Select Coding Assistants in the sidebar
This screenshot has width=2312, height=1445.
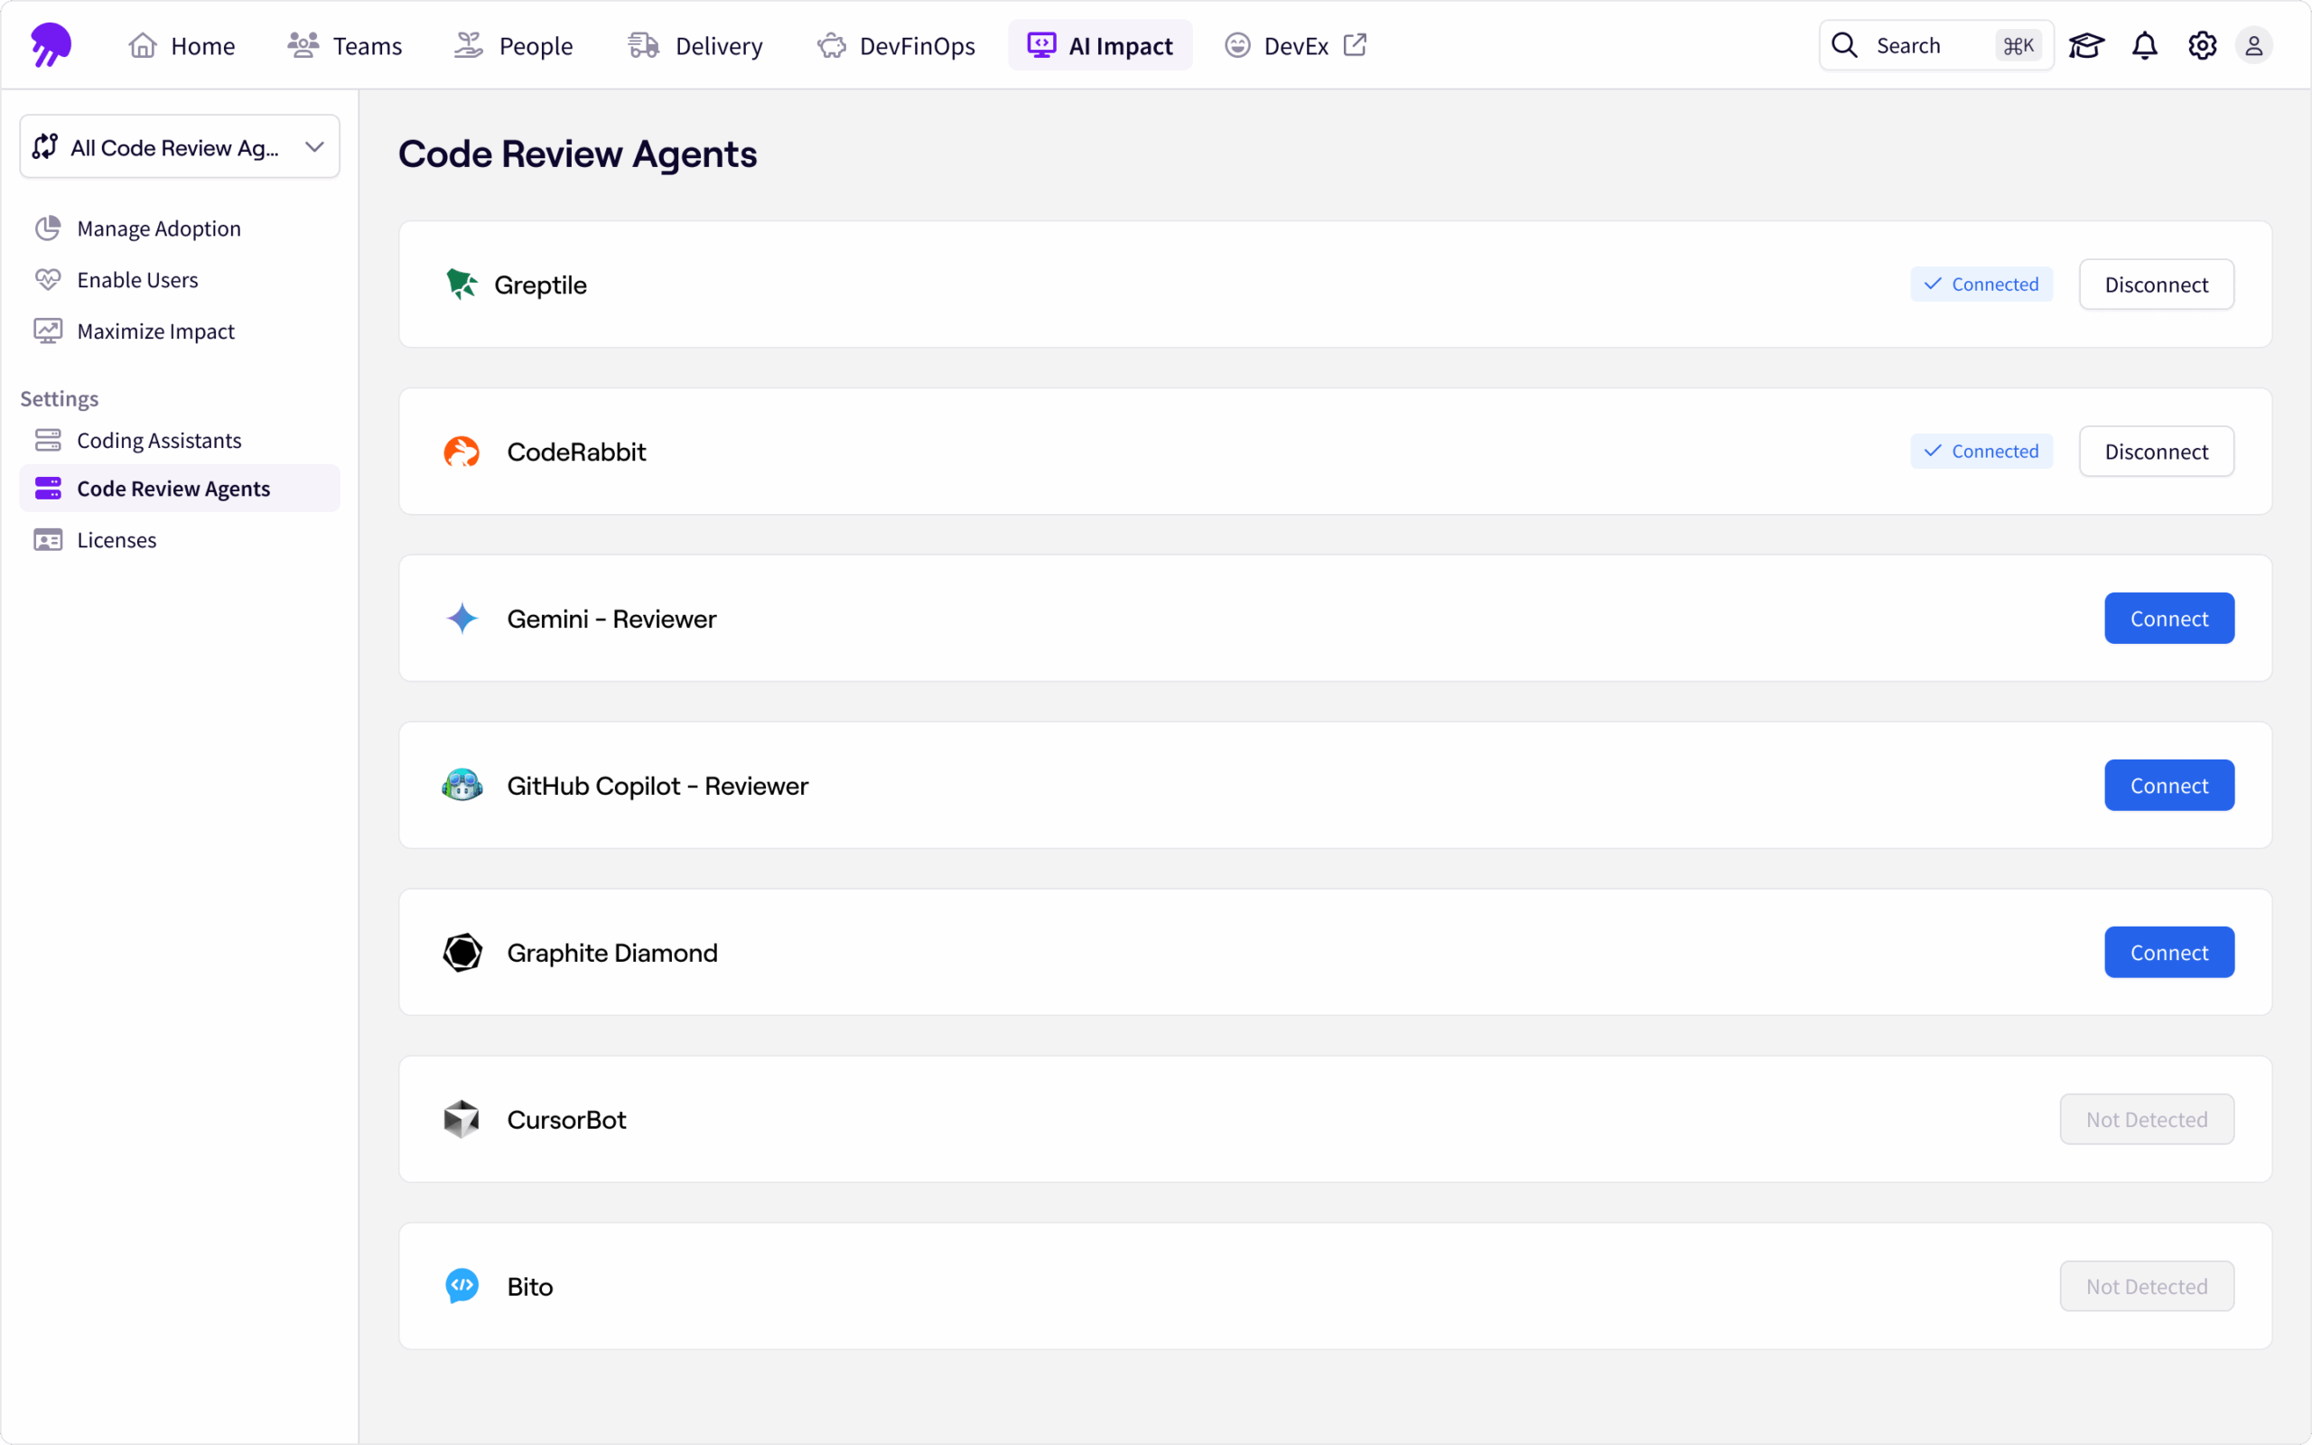[160, 440]
